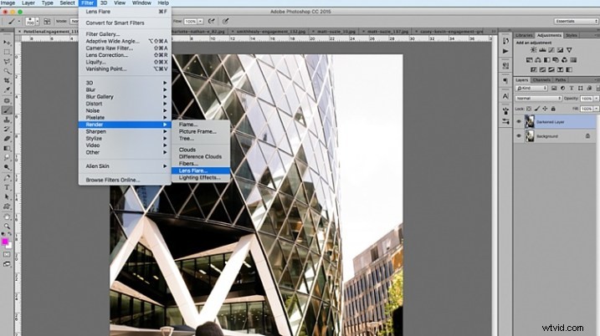Open the magenta foreground color swatch
Viewport: 600px width, 336px height.
[4, 242]
